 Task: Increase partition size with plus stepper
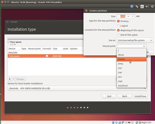(133, 16)
